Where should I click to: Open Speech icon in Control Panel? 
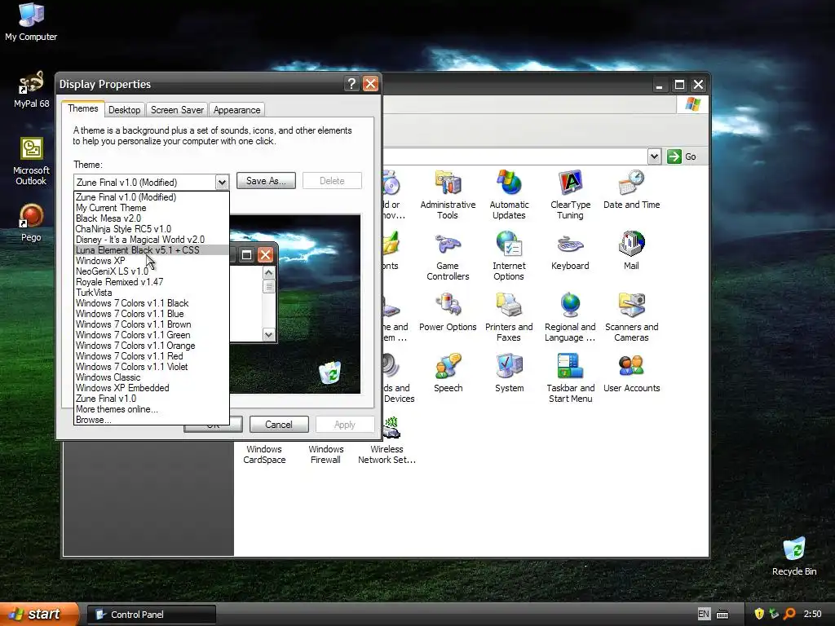[448, 373]
